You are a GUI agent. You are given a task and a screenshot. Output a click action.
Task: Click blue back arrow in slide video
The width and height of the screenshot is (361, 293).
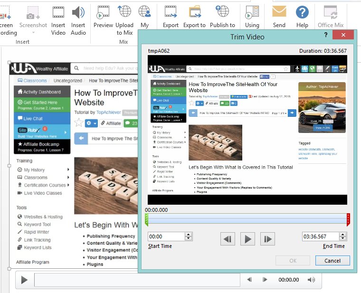click(81, 138)
